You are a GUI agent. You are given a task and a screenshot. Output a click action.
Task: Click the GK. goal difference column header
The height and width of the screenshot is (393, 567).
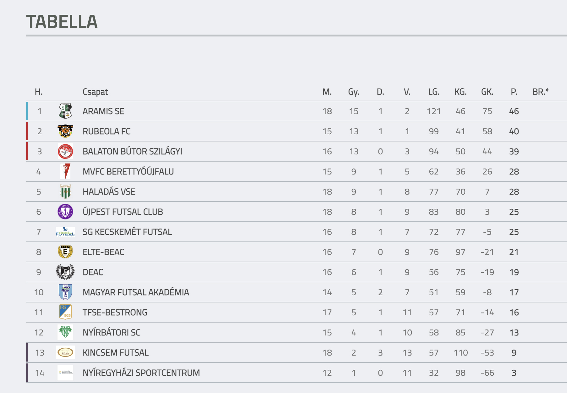tap(487, 92)
